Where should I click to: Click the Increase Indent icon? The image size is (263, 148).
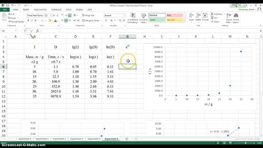(78, 21)
